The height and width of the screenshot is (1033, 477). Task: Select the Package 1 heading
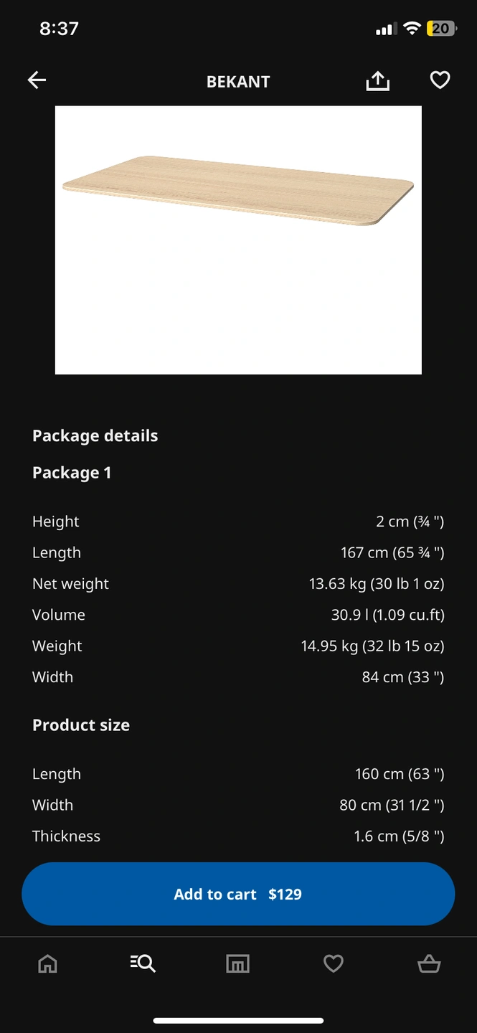pos(72,473)
